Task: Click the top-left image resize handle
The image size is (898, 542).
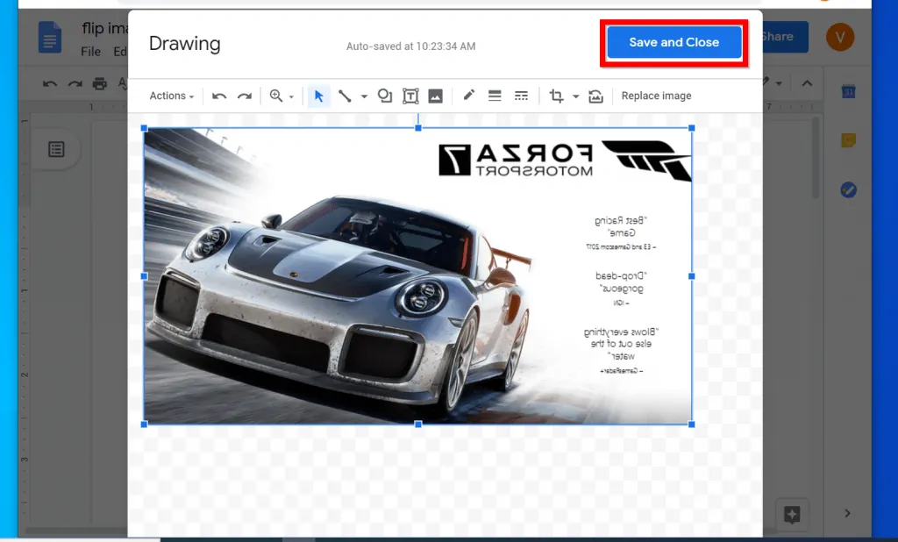Action: click(145, 128)
